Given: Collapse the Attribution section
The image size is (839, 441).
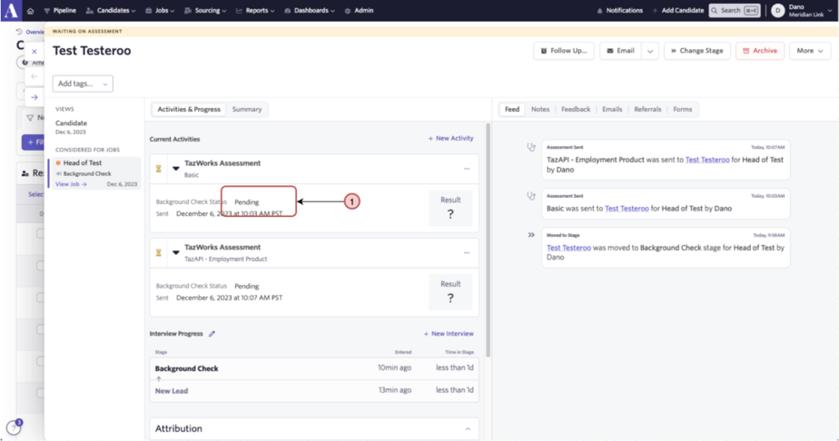Looking at the screenshot, I should 468,428.
